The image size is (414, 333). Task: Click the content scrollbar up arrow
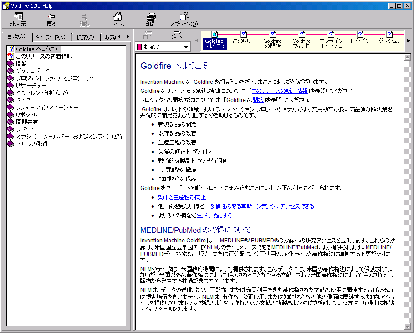click(x=408, y=57)
